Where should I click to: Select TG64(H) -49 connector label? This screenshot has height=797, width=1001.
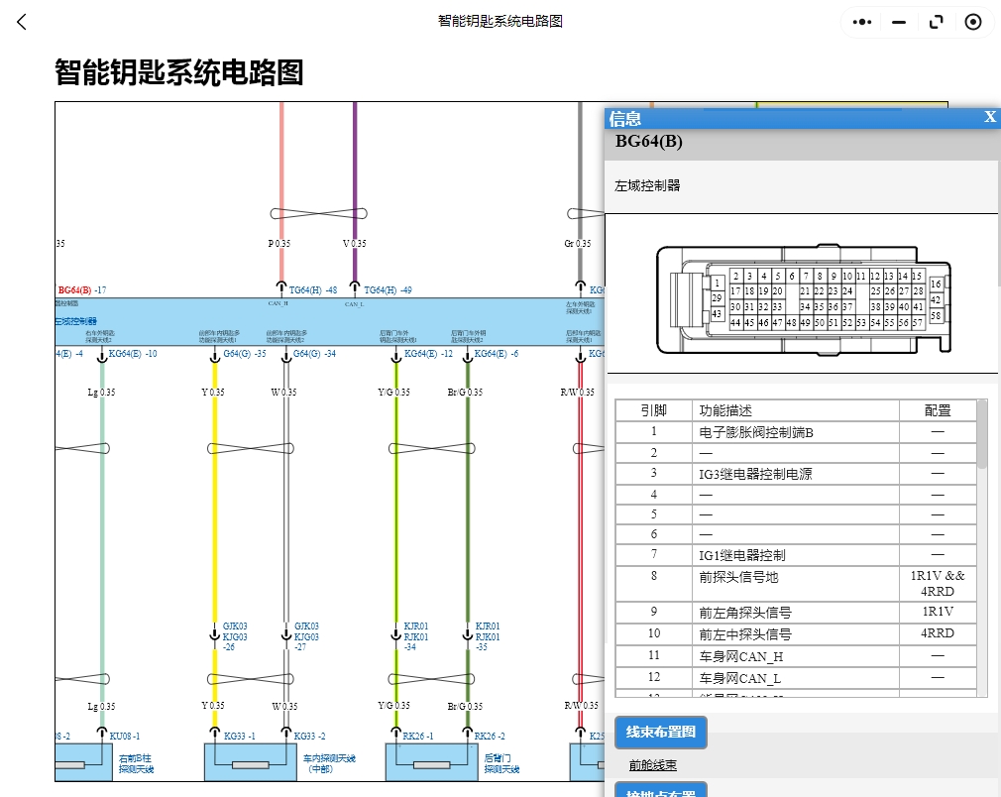[x=388, y=289]
